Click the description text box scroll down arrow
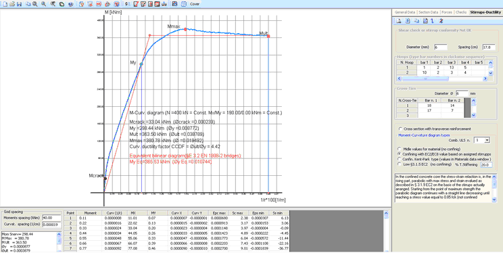The height and width of the screenshot is (253, 503). (x=494, y=200)
